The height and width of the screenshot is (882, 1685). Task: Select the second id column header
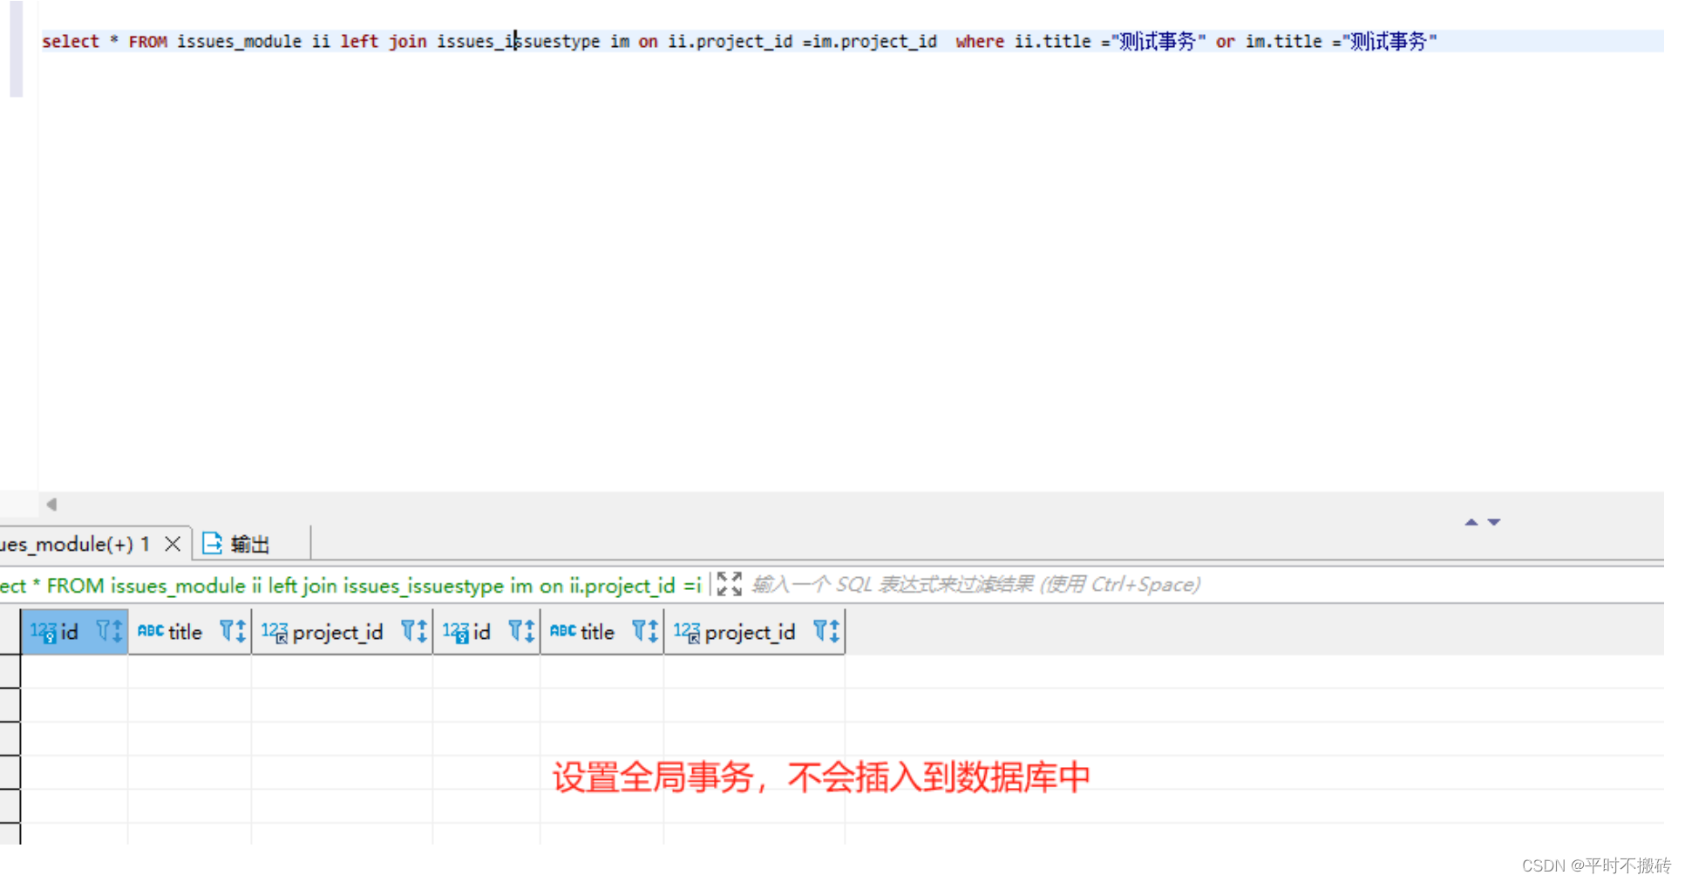(486, 632)
